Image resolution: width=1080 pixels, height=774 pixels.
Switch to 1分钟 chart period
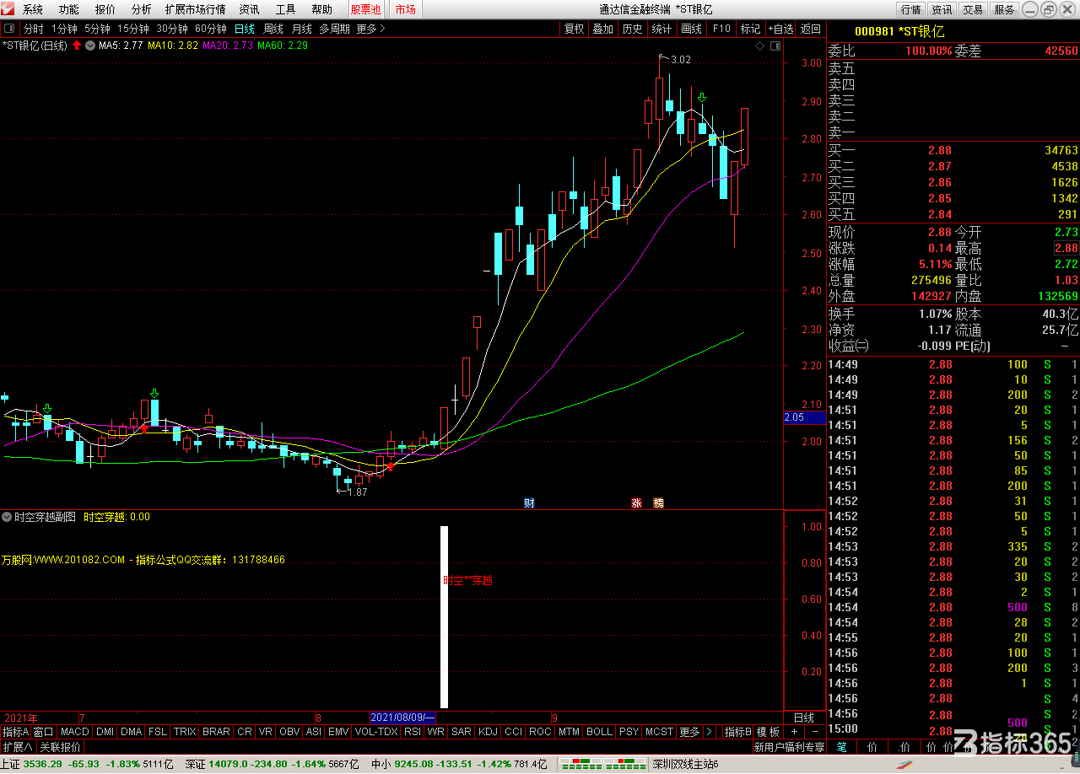[x=64, y=29]
